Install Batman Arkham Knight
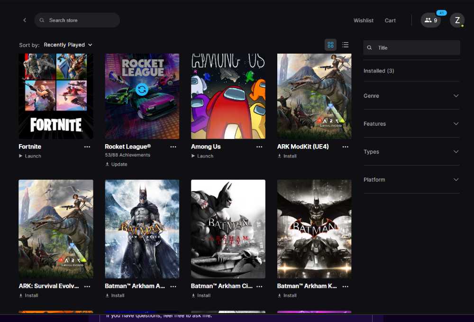The image size is (474, 322). [287, 295]
